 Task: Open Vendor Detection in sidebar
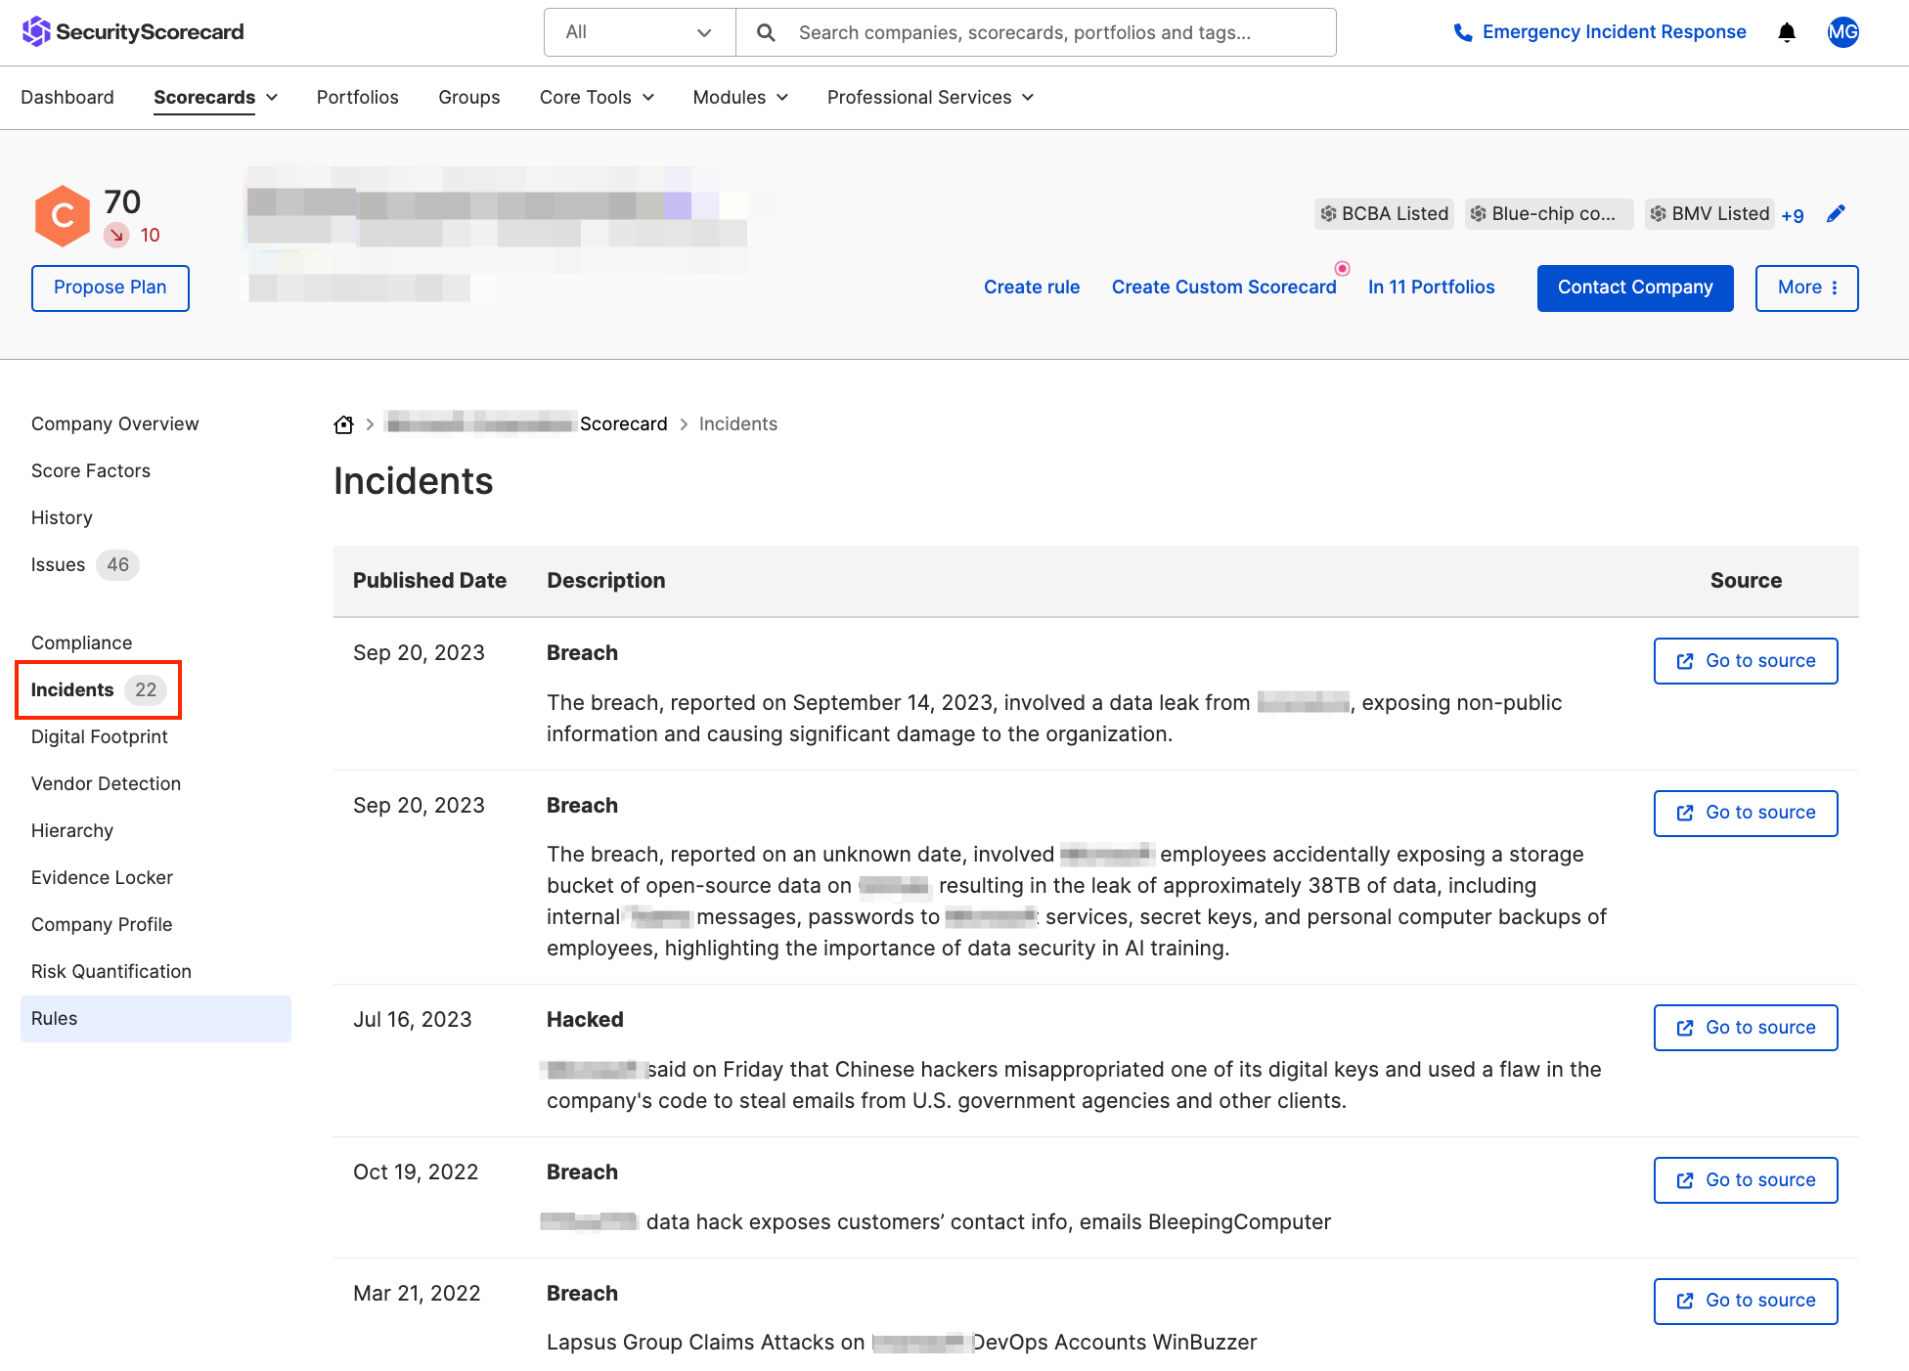107,784
